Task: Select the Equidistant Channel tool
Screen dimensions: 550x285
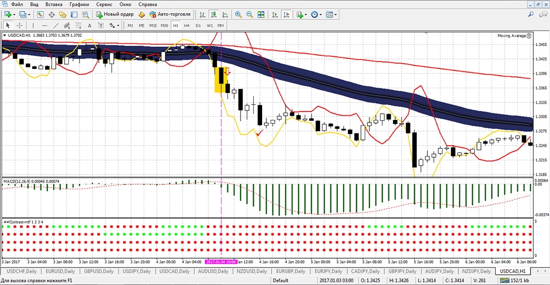Action: coord(67,25)
